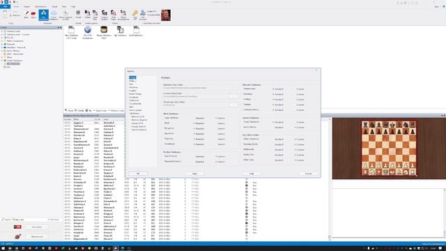
Task: Open the My Databases ribbon icon
Action: coord(43,15)
